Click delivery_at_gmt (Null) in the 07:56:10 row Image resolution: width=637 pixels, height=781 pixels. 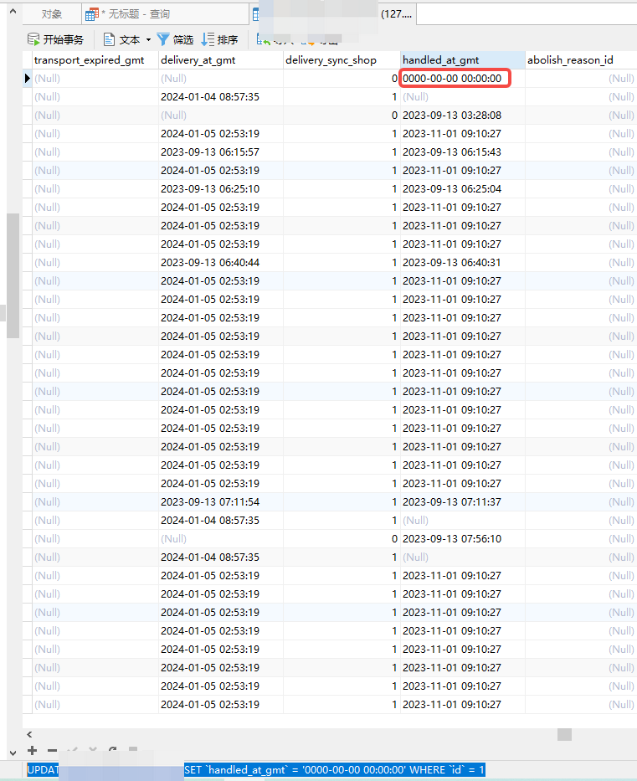[x=221, y=539]
